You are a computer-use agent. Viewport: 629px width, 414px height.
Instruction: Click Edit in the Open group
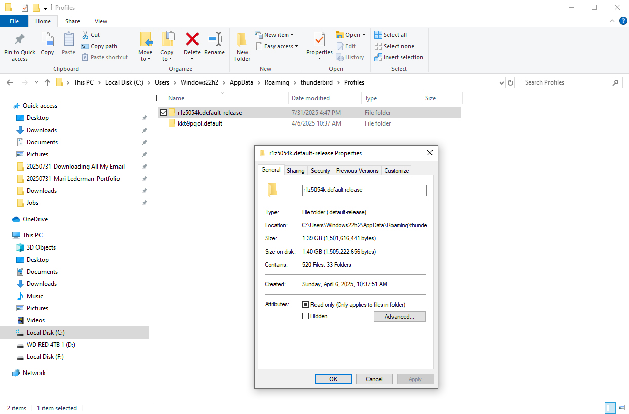[346, 46]
